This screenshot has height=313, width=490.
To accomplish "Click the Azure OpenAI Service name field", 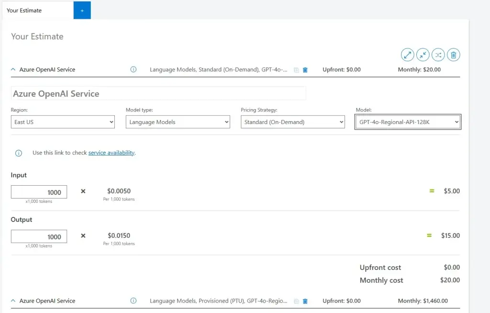I will pos(158,93).
